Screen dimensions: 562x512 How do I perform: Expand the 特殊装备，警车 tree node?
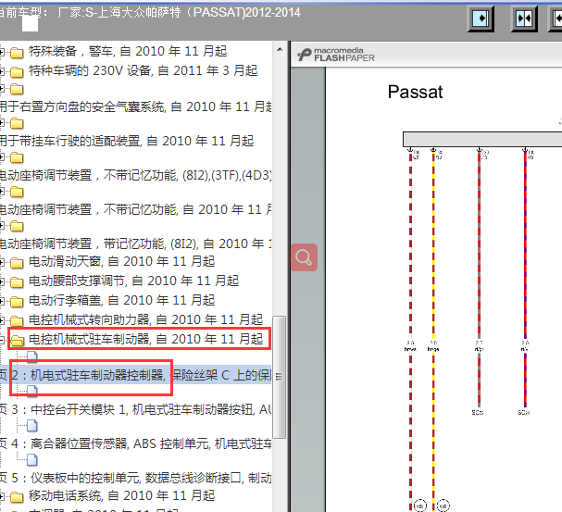[x=2, y=52]
